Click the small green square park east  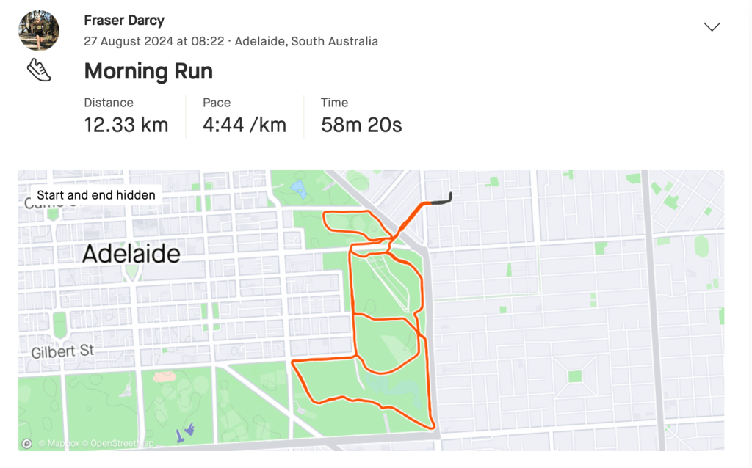click(574, 376)
